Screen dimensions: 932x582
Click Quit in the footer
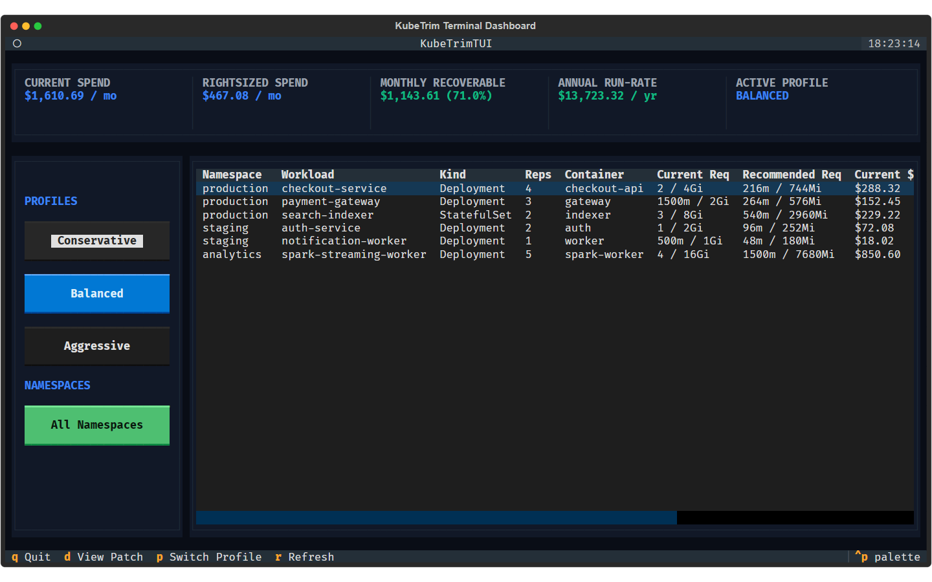tap(31, 557)
